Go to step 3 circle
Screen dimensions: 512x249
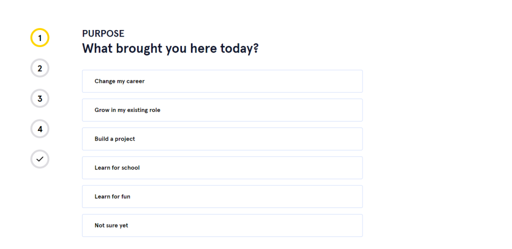pyautogui.click(x=40, y=98)
